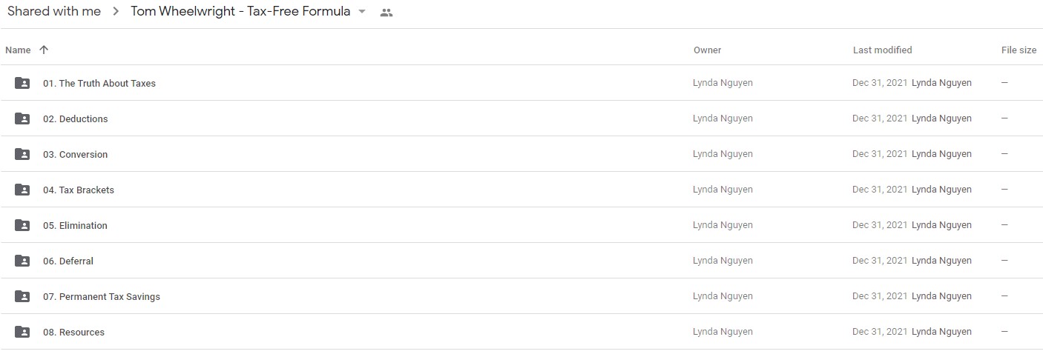Click the shared folder icon for 02. Deductions
The image size is (1043, 354).
click(22, 118)
